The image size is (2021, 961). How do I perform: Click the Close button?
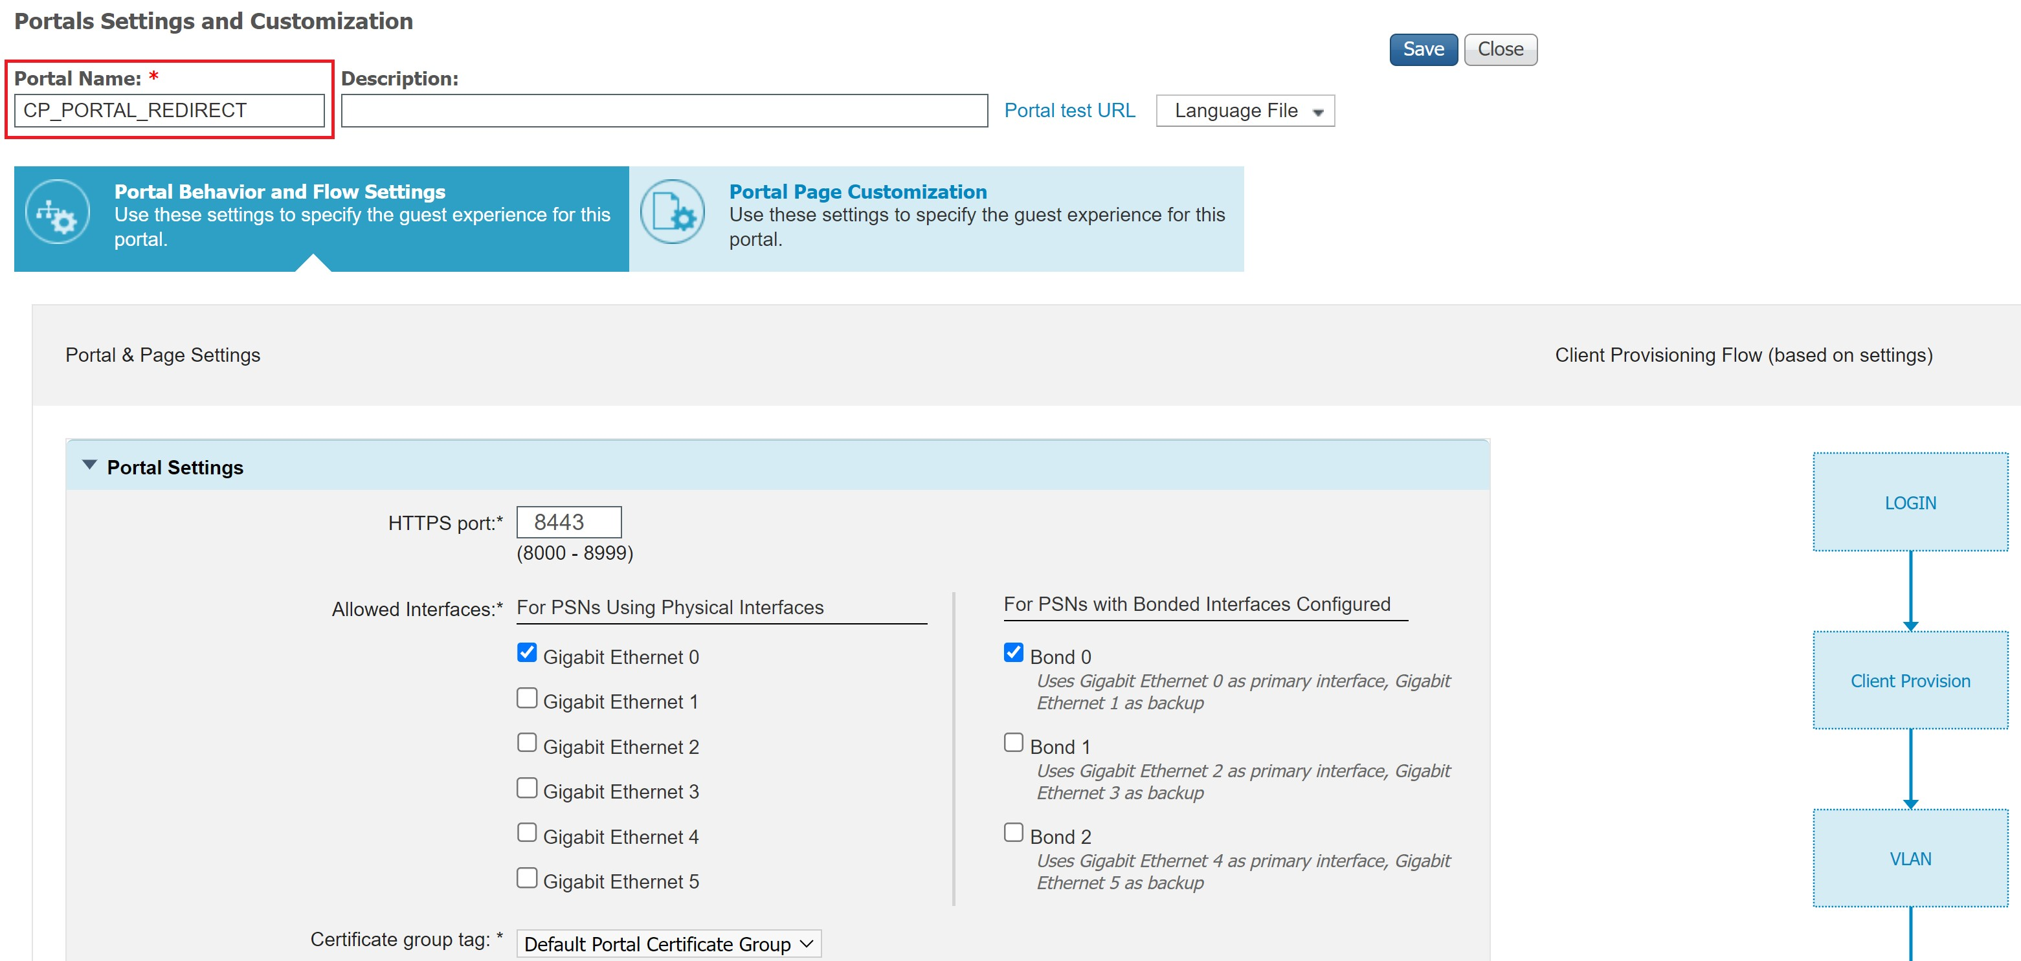point(1499,49)
